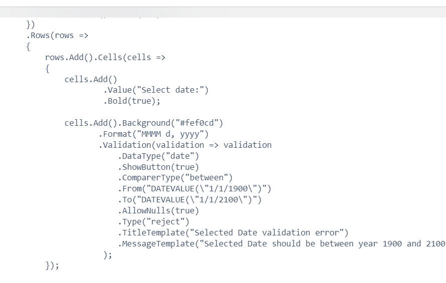The image size is (446, 283).
Task: Click the .From DATEVALUE 1/1/1900 line
Action: pos(195,189)
